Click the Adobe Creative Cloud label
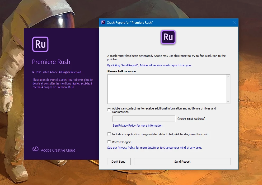This screenshot has height=185, width=262. click(x=58, y=150)
